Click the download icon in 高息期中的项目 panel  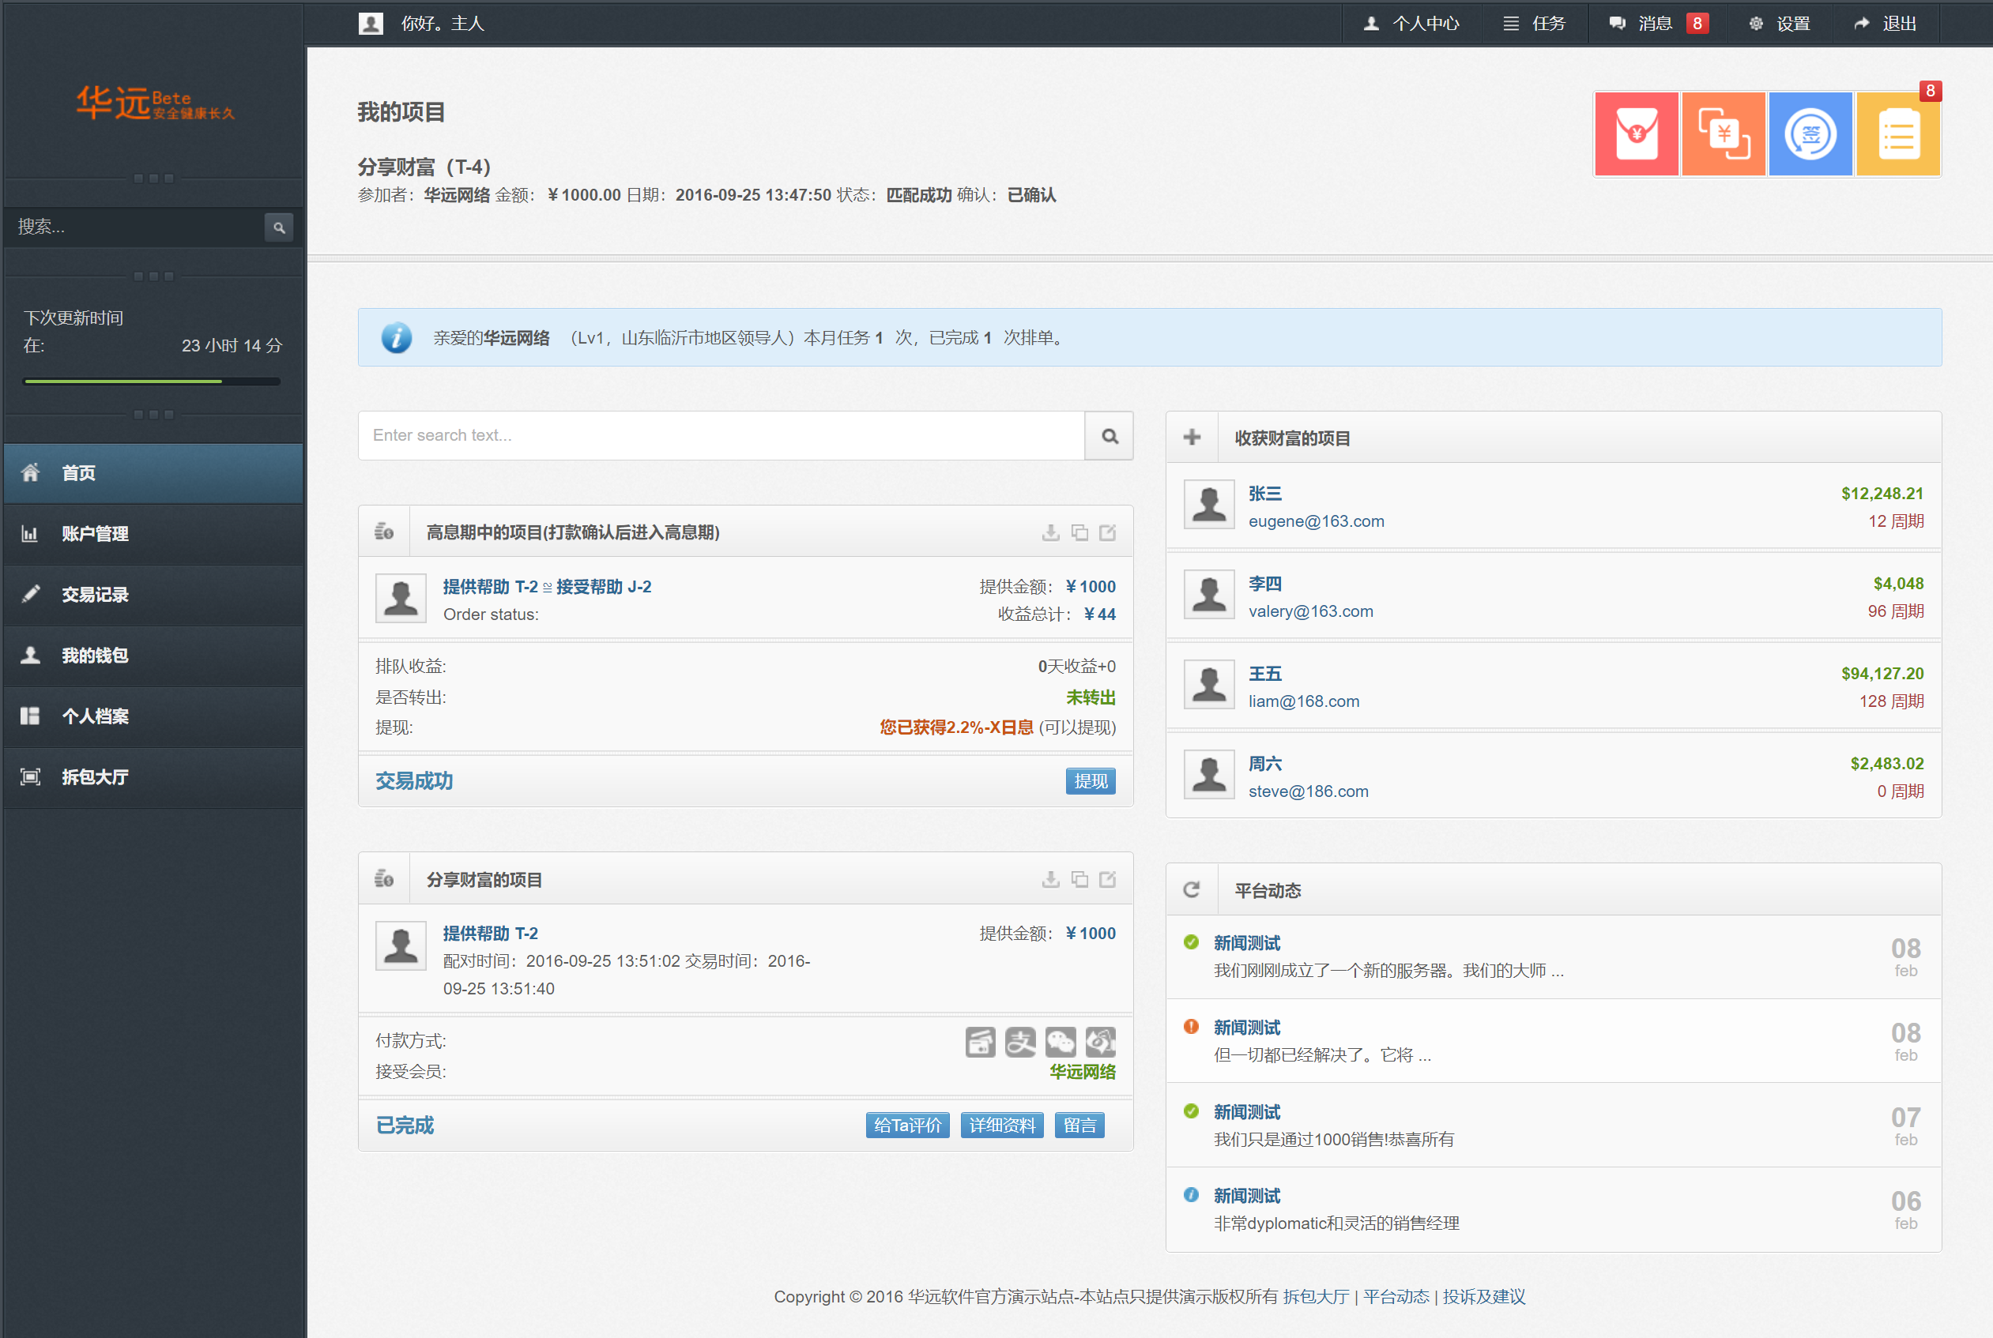click(1050, 532)
